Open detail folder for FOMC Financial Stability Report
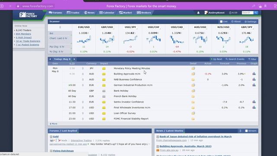 (x=193, y=119)
